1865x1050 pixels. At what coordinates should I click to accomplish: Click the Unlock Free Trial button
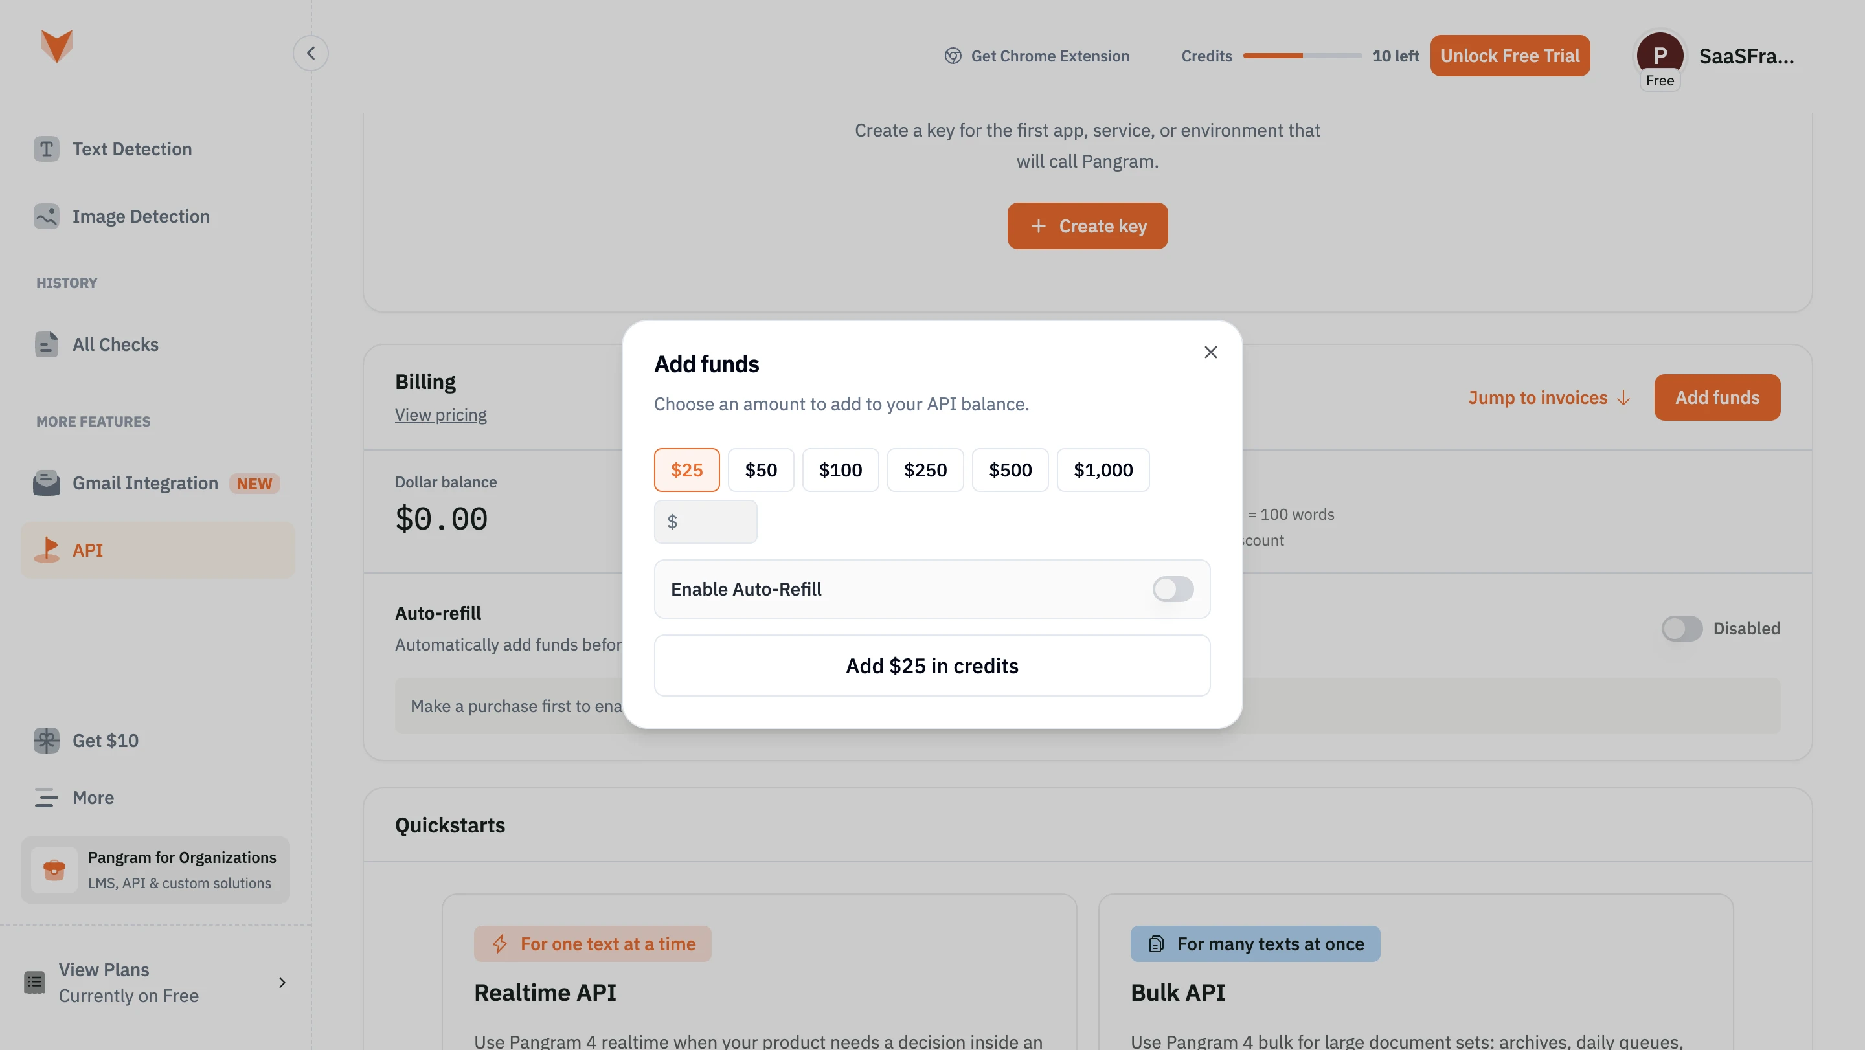[1509, 56]
